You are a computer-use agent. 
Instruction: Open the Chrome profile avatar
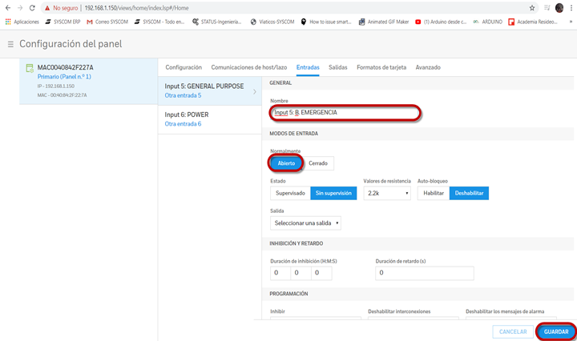click(x=559, y=8)
